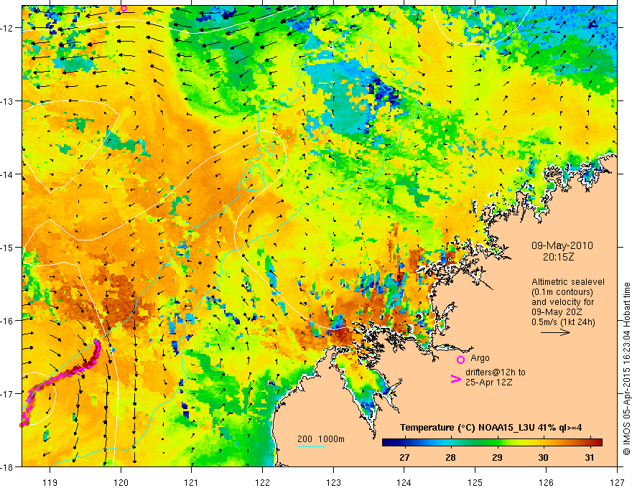
Task: Click the '125' longitude axis label
Action: tap(475, 482)
